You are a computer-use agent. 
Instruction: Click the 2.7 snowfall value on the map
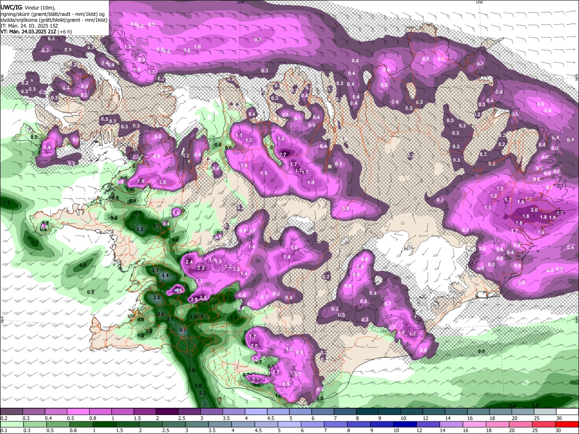tap(284, 155)
